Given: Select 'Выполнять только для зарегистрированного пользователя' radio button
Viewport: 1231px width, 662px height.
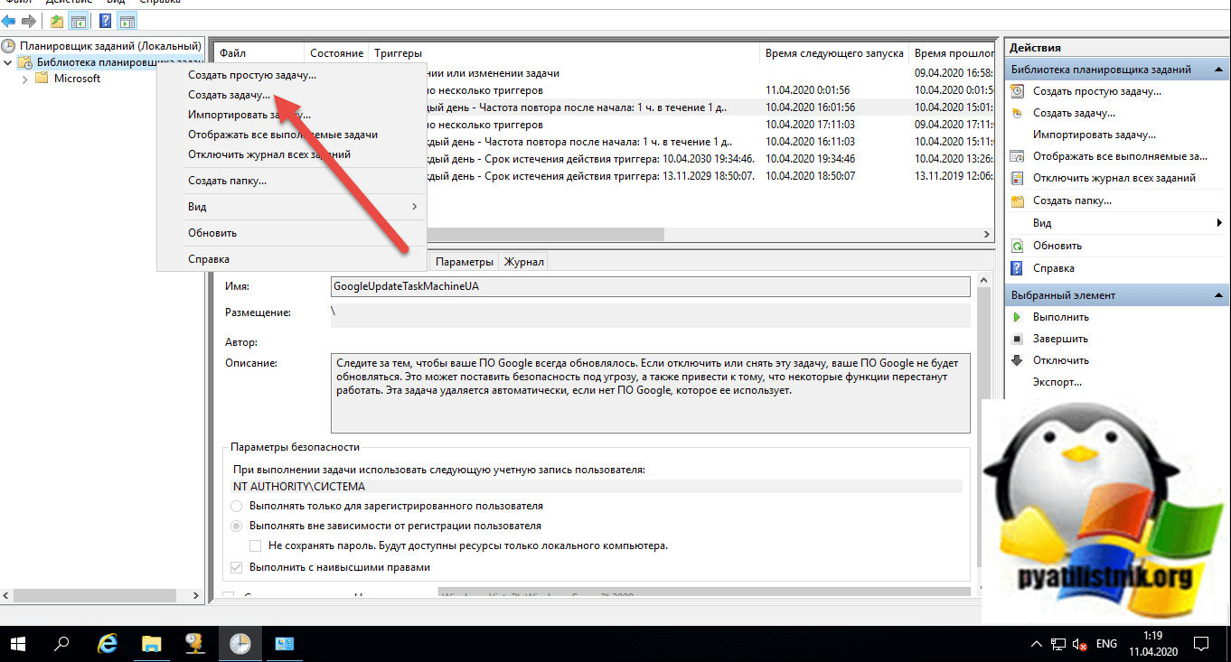Looking at the screenshot, I should tap(237, 506).
